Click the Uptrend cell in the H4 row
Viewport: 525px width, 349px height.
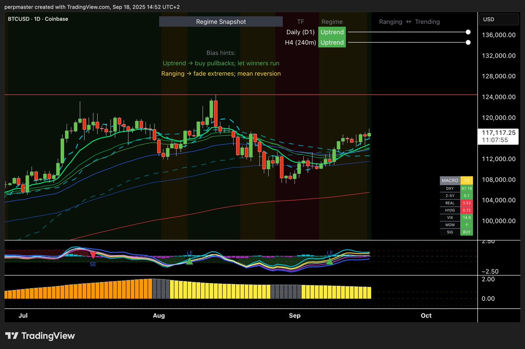tap(332, 42)
